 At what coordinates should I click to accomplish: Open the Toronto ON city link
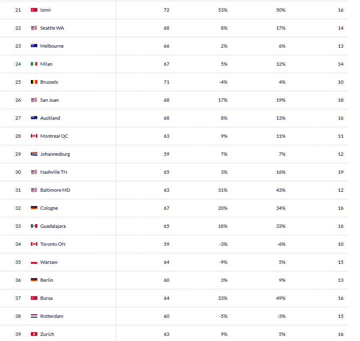tap(53, 244)
